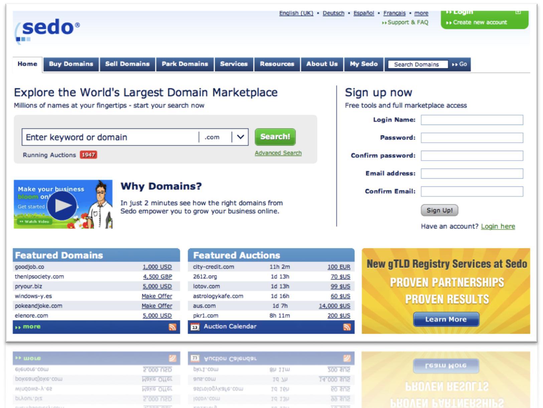Open the .com extension dropdown arrow
The width and height of the screenshot is (543, 408).
coord(240,137)
